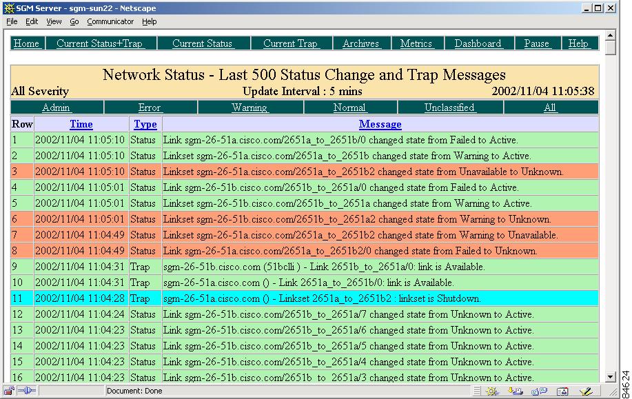Open the Dashboard link
This screenshot has width=632, height=399.
pos(478,43)
